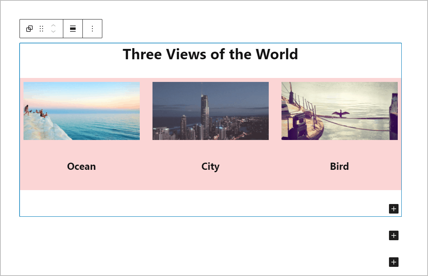
Task: Click the middle plus block inserter
Action: tap(393, 235)
